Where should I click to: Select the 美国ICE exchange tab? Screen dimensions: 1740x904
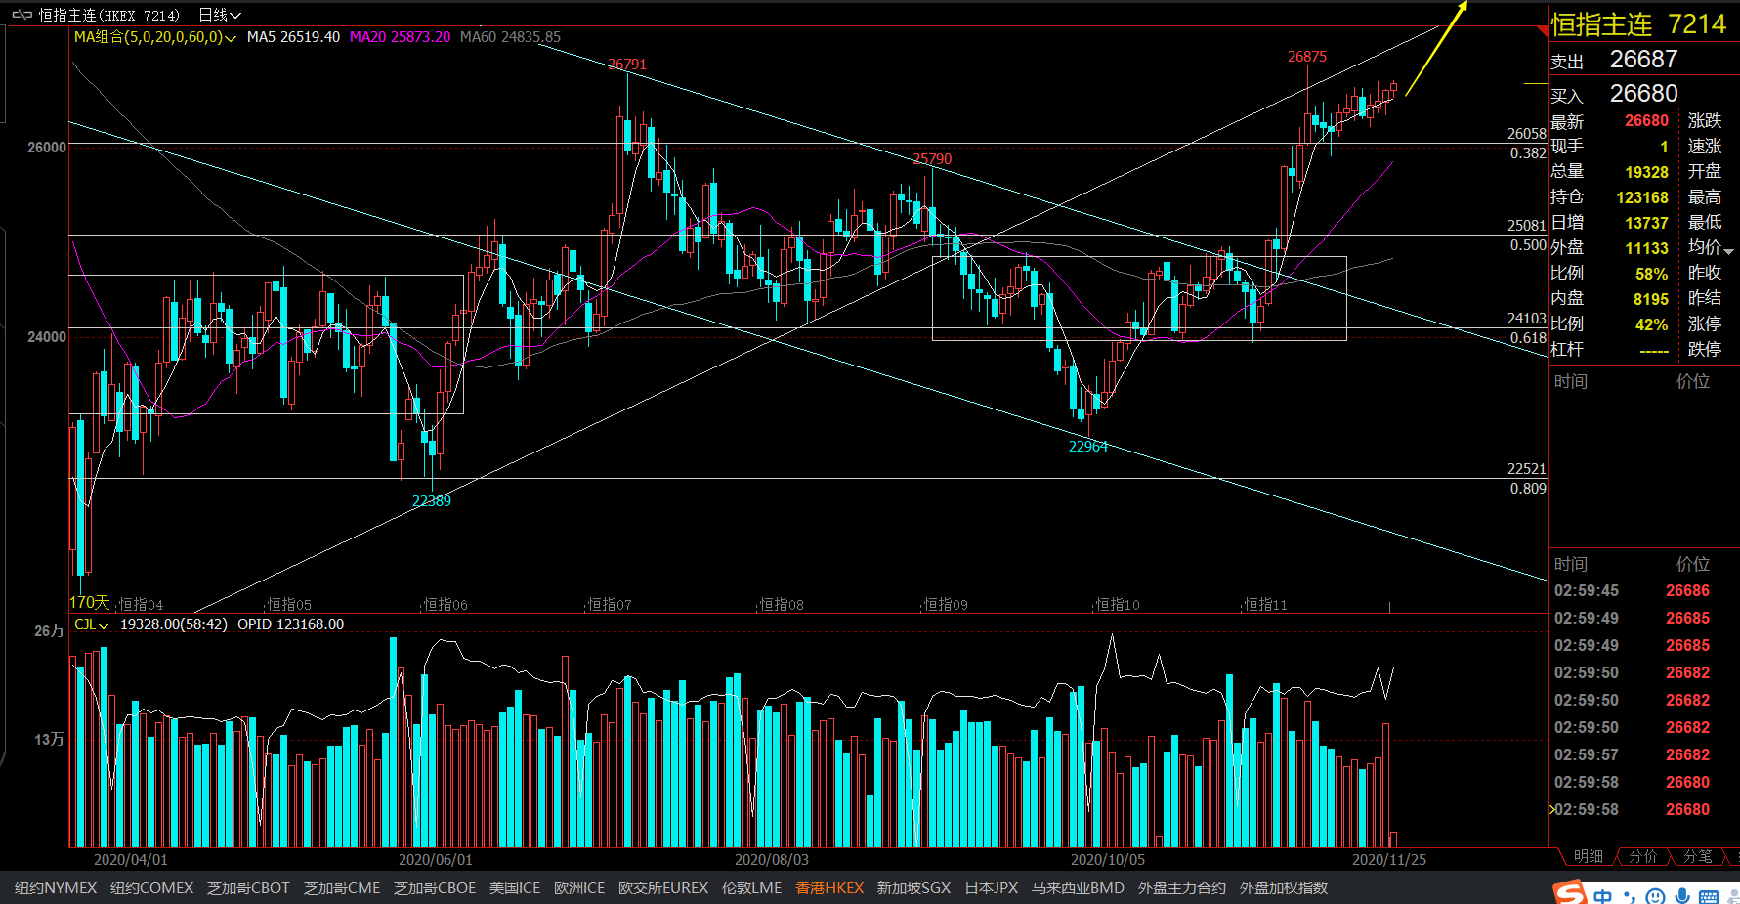[x=515, y=888]
